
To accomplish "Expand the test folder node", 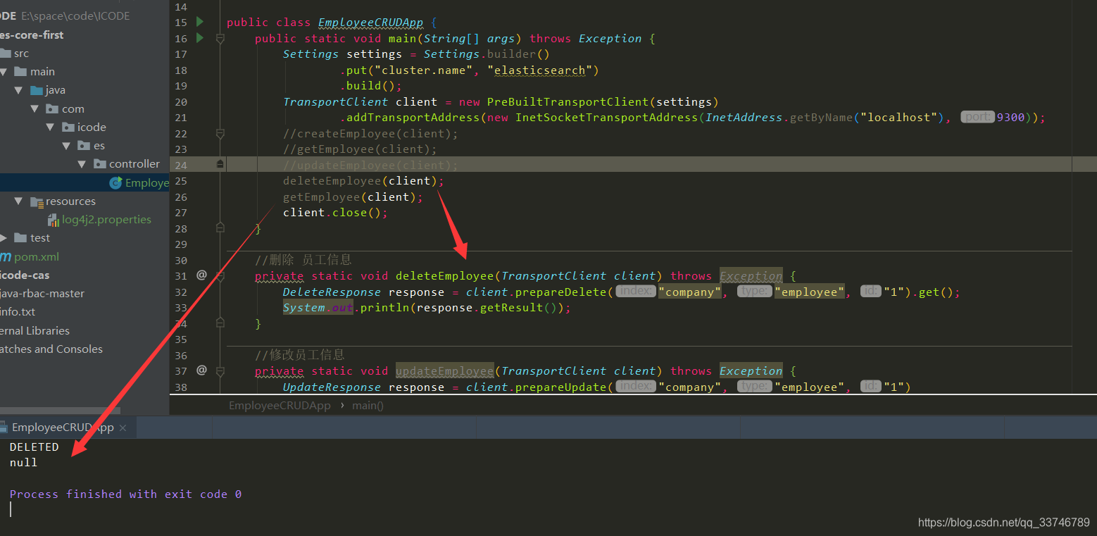I will click(x=4, y=238).
